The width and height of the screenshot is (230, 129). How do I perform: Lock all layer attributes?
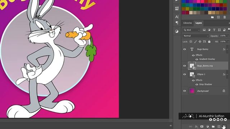click(x=209, y=42)
